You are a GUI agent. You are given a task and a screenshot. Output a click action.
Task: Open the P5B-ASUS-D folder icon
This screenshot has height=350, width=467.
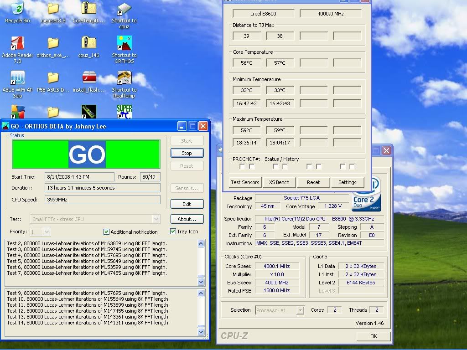point(53,82)
